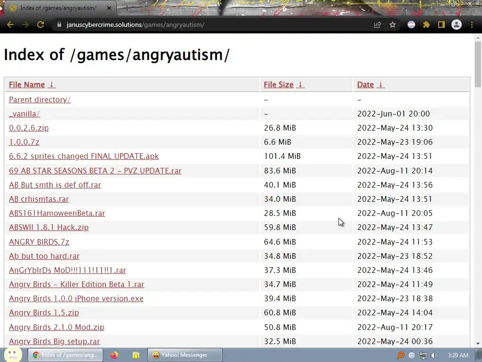Sort by File Name column header

(27, 84)
